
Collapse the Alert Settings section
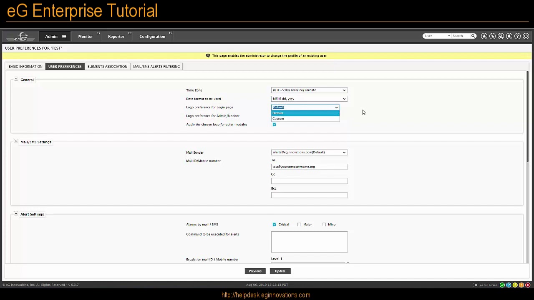[x=16, y=213]
